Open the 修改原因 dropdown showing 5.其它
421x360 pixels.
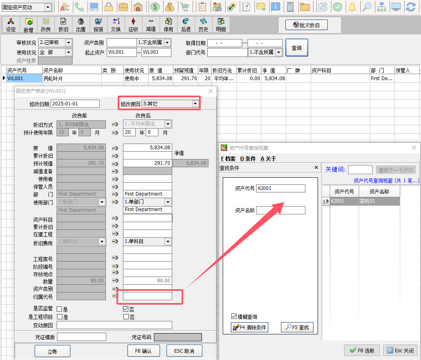pos(195,104)
